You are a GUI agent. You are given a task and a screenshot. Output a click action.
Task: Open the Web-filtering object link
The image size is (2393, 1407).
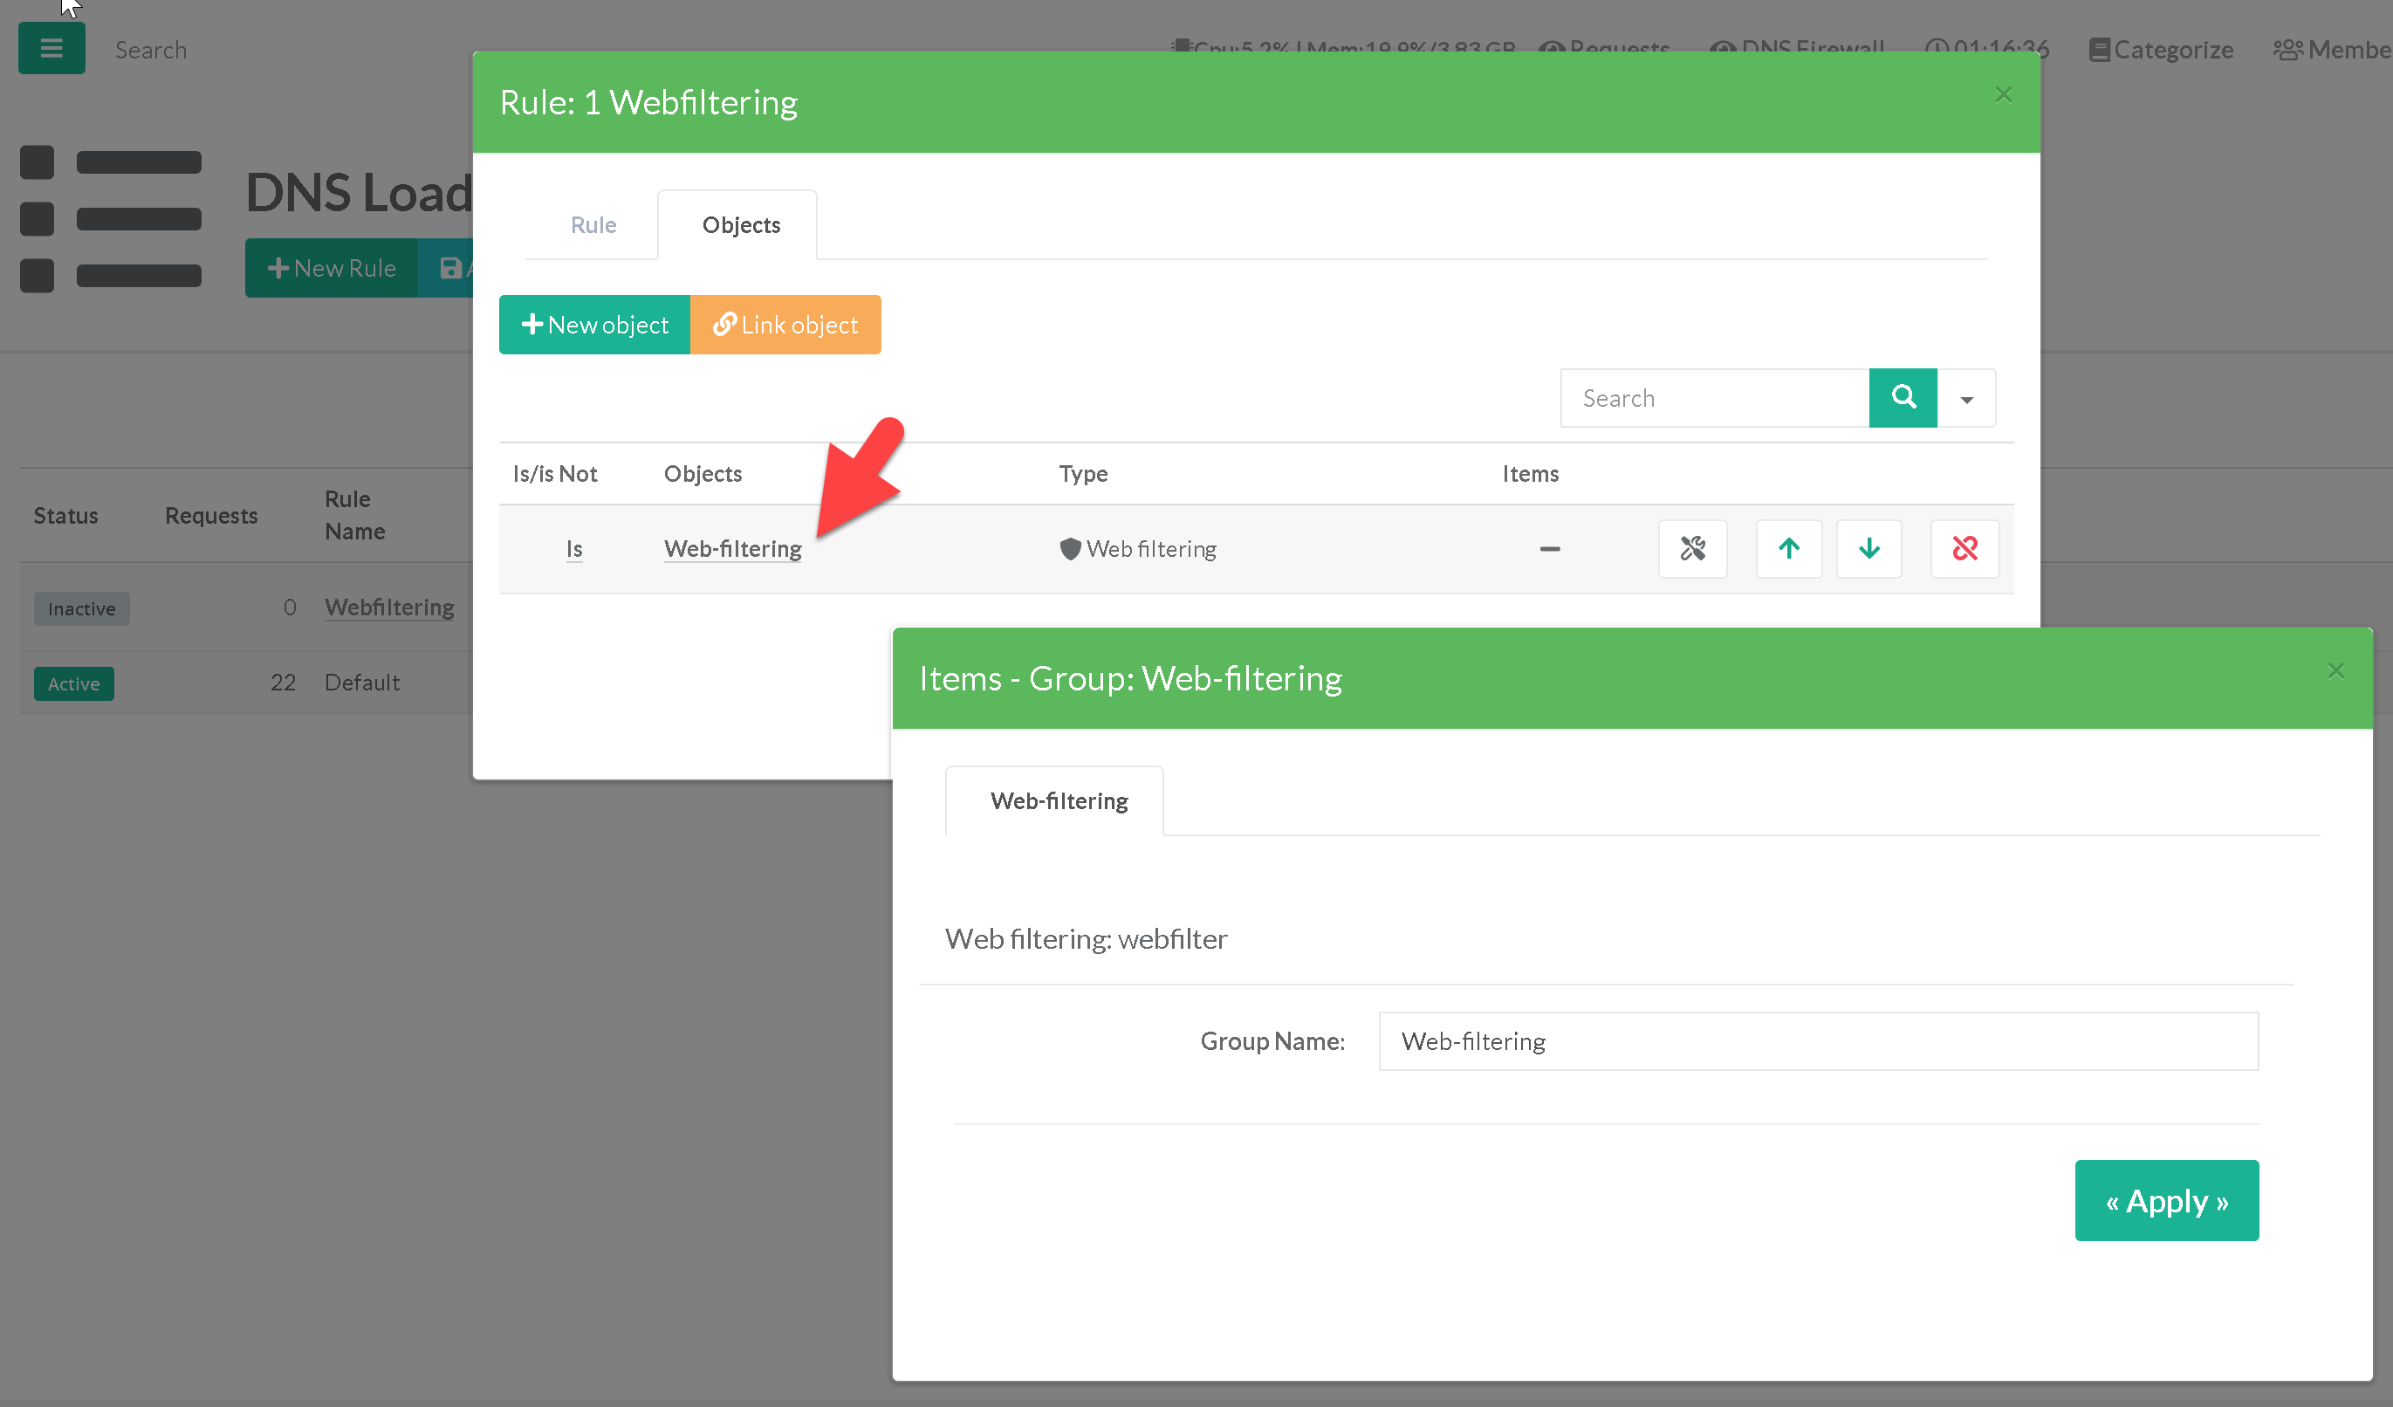pos(732,549)
